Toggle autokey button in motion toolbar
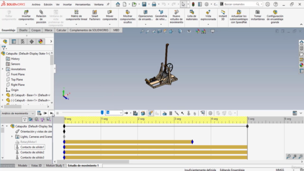The width and height of the screenshot is (304, 171). pos(151,113)
